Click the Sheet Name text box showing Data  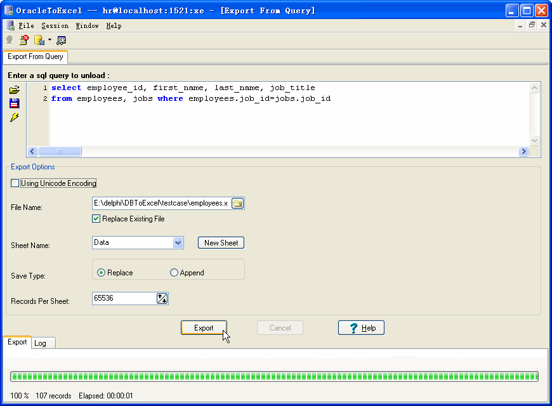pyautogui.click(x=133, y=242)
